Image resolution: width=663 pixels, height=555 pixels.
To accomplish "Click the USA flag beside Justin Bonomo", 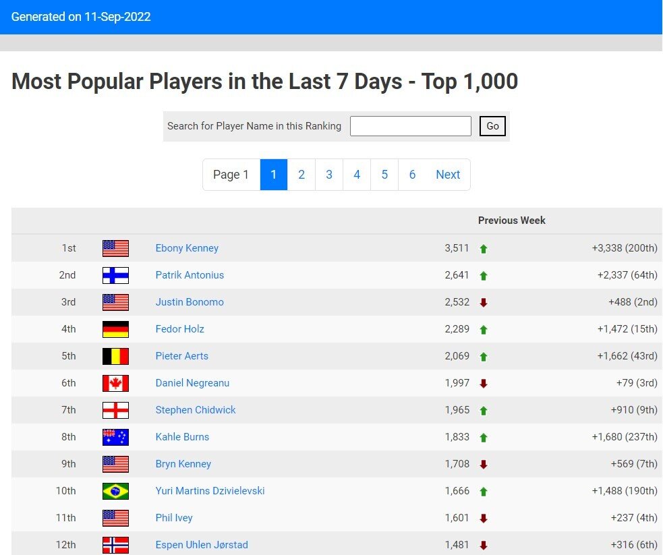I will (x=115, y=302).
